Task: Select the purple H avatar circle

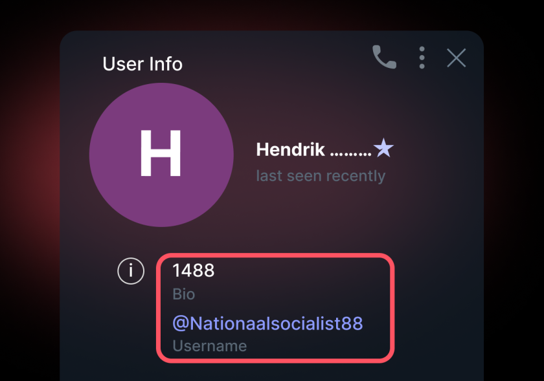Action: [161, 155]
